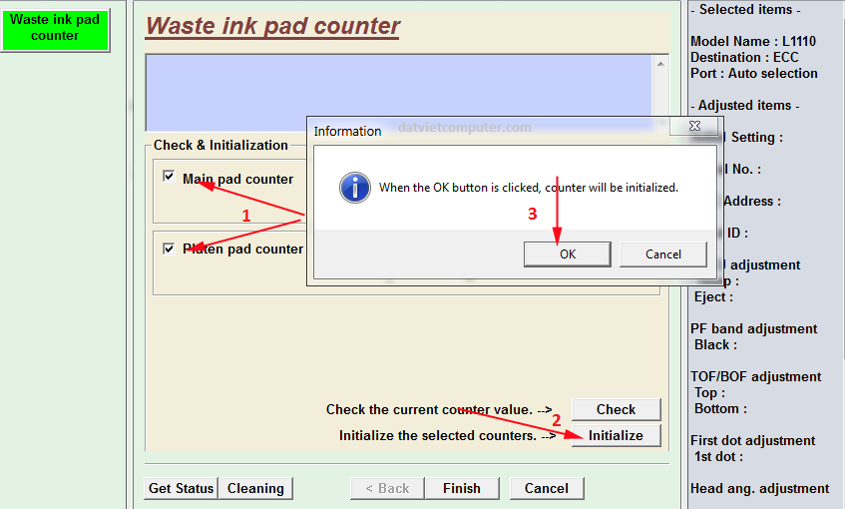Click the Port Auto selection line
The image size is (845, 509).
pyautogui.click(x=753, y=73)
